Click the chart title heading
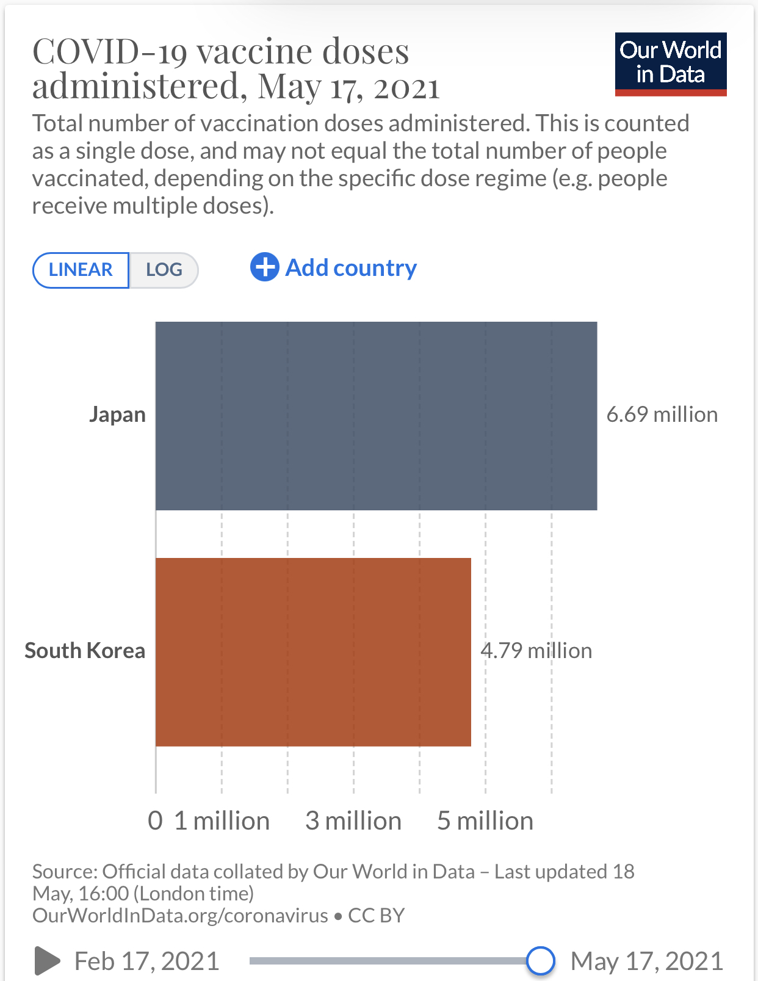The width and height of the screenshot is (758, 981). (x=236, y=68)
